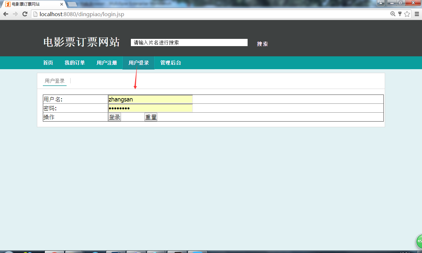Click the username field with zhangsan
Image resolution: width=422 pixels, height=253 pixels.
click(x=150, y=99)
